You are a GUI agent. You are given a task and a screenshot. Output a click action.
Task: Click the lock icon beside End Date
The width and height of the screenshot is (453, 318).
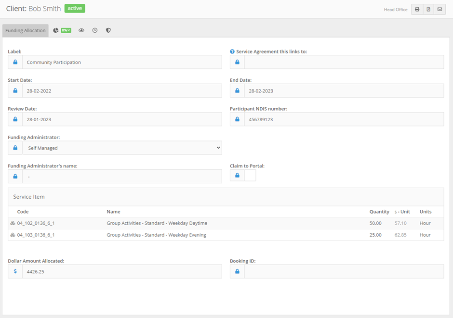tap(237, 90)
